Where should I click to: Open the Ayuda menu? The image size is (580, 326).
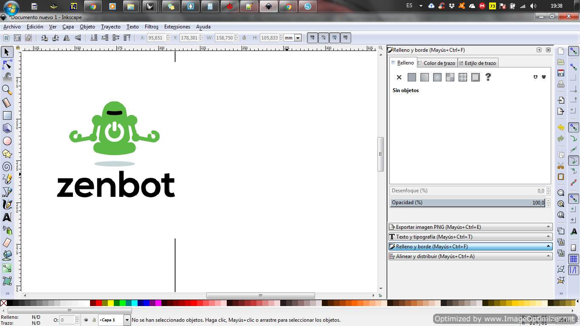[203, 27]
